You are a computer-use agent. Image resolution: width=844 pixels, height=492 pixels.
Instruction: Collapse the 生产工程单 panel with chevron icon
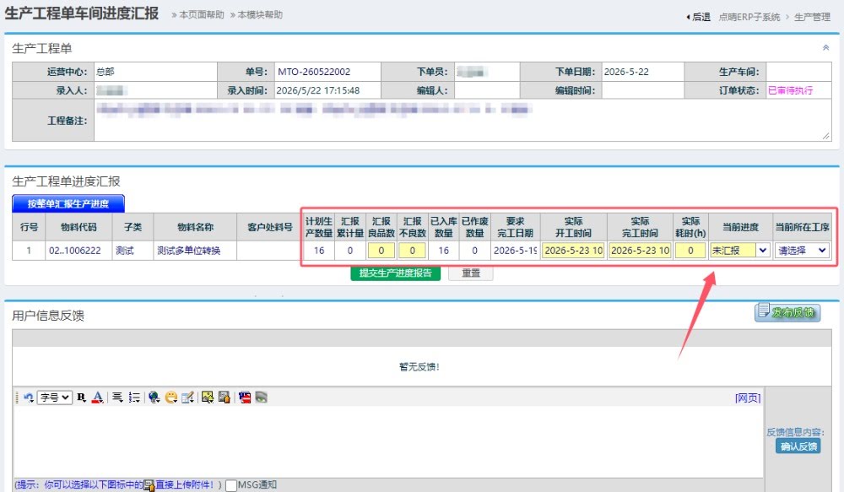pos(825,48)
